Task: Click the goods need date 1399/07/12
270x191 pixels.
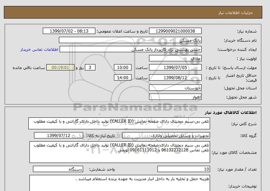Action: (x=59, y=136)
